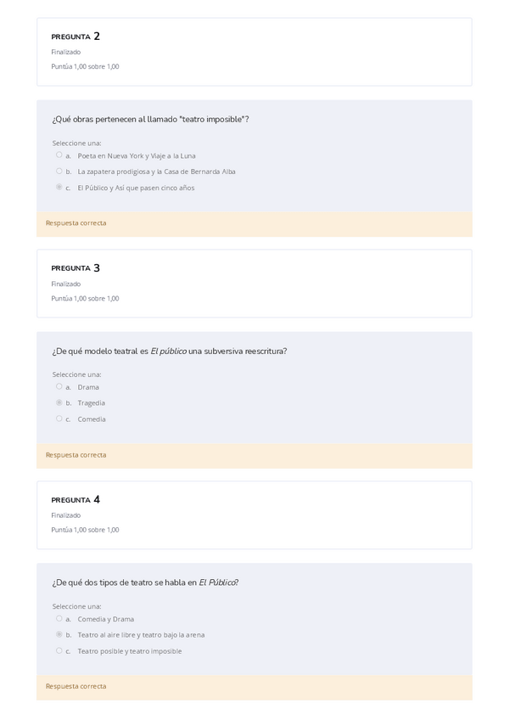Click the Pregunta 2 heading
The image size is (509, 720).
pos(76,37)
